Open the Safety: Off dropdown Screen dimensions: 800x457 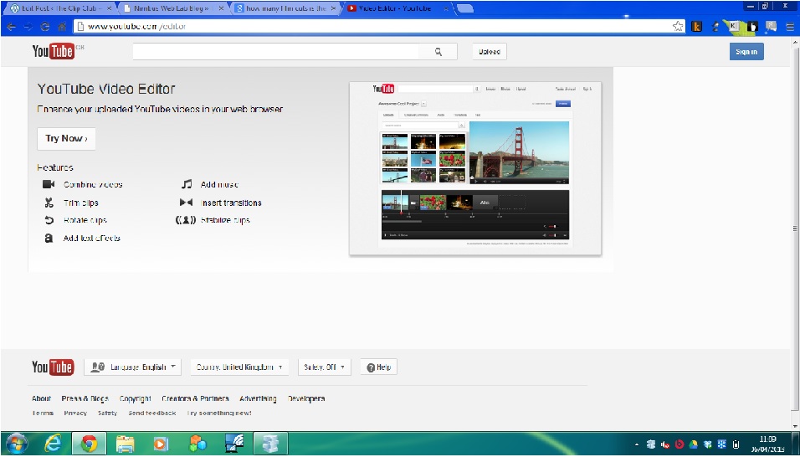[323, 367]
